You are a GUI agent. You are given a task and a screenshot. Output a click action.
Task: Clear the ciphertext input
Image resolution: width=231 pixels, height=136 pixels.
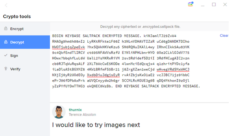click(224, 36)
